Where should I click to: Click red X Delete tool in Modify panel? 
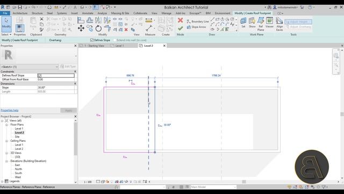(126, 30)
